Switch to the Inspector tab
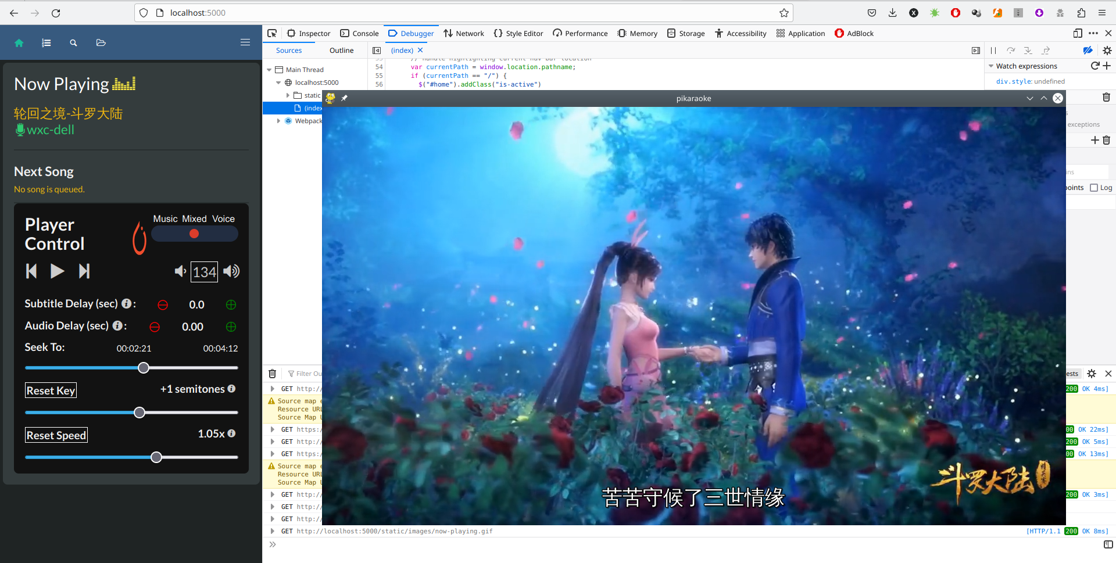The width and height of the screenshot is (1116, 563). tap(309, 33)
